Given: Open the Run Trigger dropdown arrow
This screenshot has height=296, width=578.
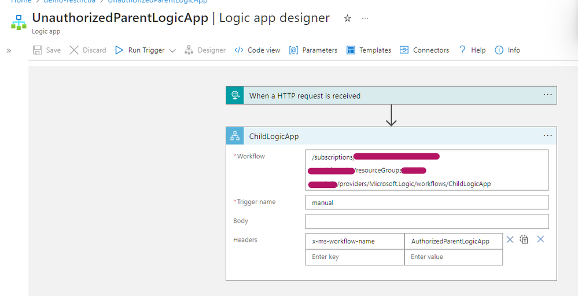Looking at the screenshot, I should (x=172, y=50).
